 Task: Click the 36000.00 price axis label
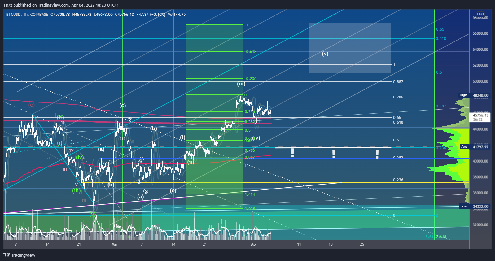(480, 193)
